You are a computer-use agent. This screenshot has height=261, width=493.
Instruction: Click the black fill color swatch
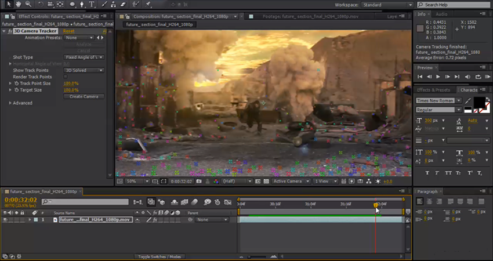tap(479, 102)
